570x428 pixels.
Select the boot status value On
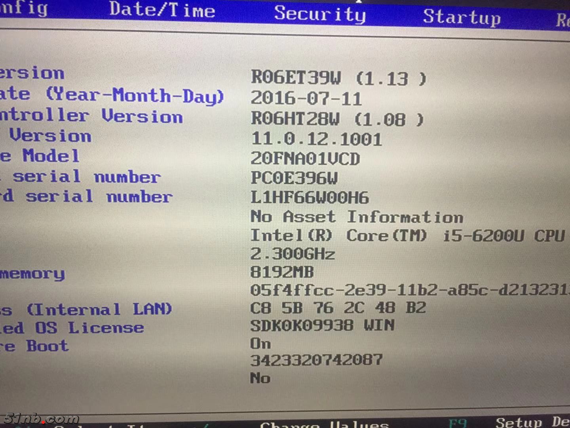[x=260, y=343]
